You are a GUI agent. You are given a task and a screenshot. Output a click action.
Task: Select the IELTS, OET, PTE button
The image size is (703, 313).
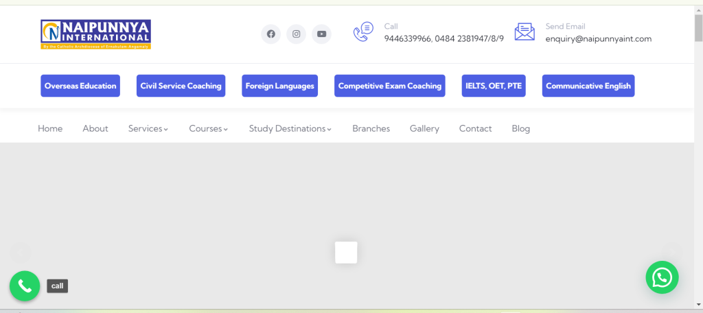pos(494,86)
